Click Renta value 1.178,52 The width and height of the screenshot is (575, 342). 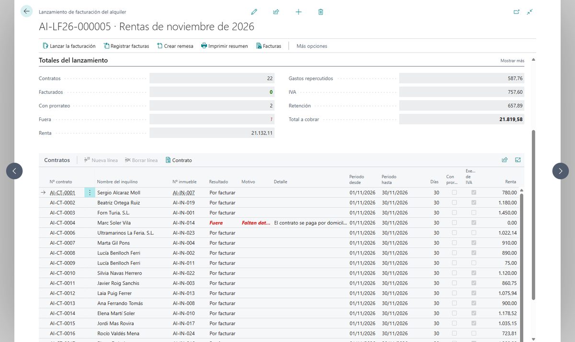pyautogui.click(x=507, y=313)
